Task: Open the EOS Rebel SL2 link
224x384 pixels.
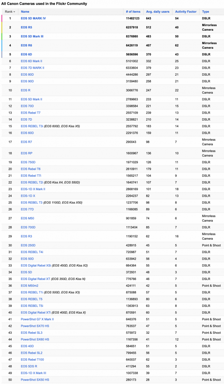Action: pos(31,353)
